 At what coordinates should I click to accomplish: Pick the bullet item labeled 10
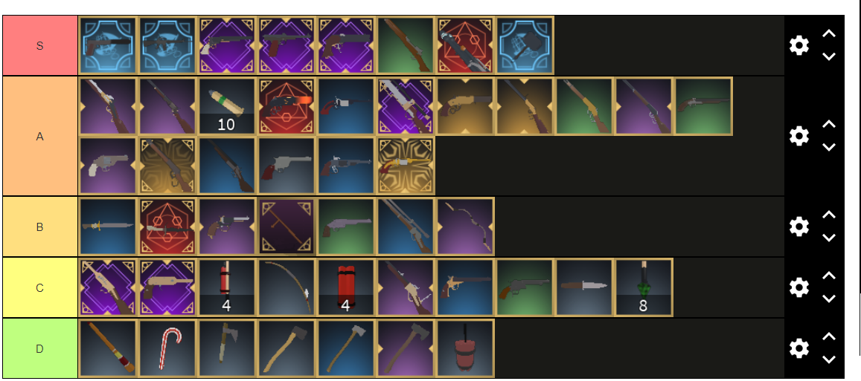click(227, 106)
